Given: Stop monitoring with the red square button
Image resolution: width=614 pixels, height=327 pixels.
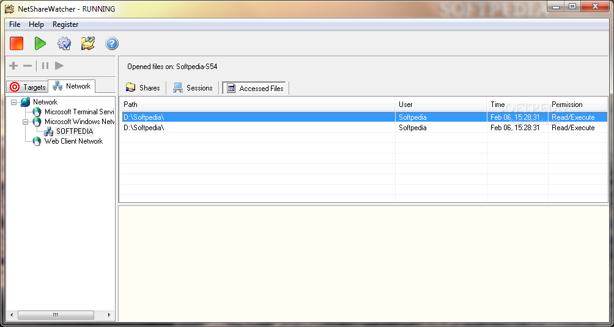Looking at the screenshot, I should point(17,43).
